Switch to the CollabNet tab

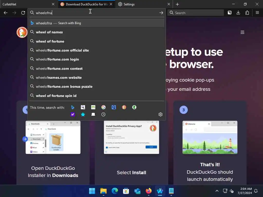pos(29,4)
